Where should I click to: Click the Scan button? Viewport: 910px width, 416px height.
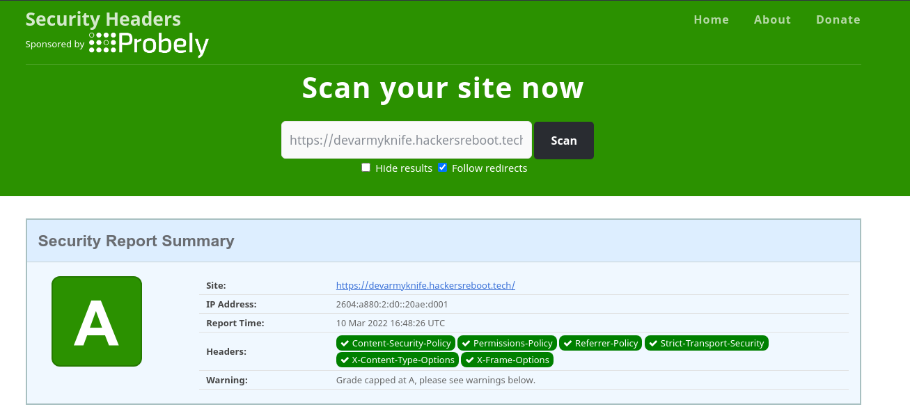tap(564, 141)
